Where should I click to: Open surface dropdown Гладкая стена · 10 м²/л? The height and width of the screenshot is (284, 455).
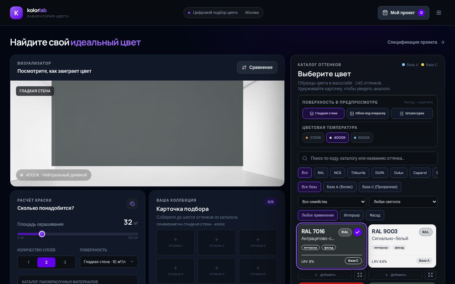click(x=109, y=262)
